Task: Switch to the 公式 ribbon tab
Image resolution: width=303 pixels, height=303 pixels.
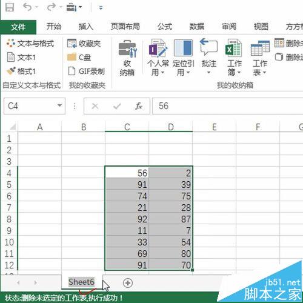Action: tap(165, 27)
